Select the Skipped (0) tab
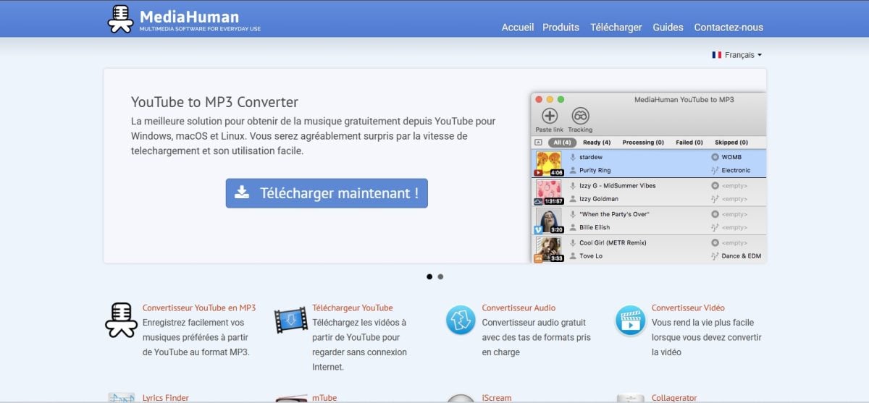 [731, 143]
